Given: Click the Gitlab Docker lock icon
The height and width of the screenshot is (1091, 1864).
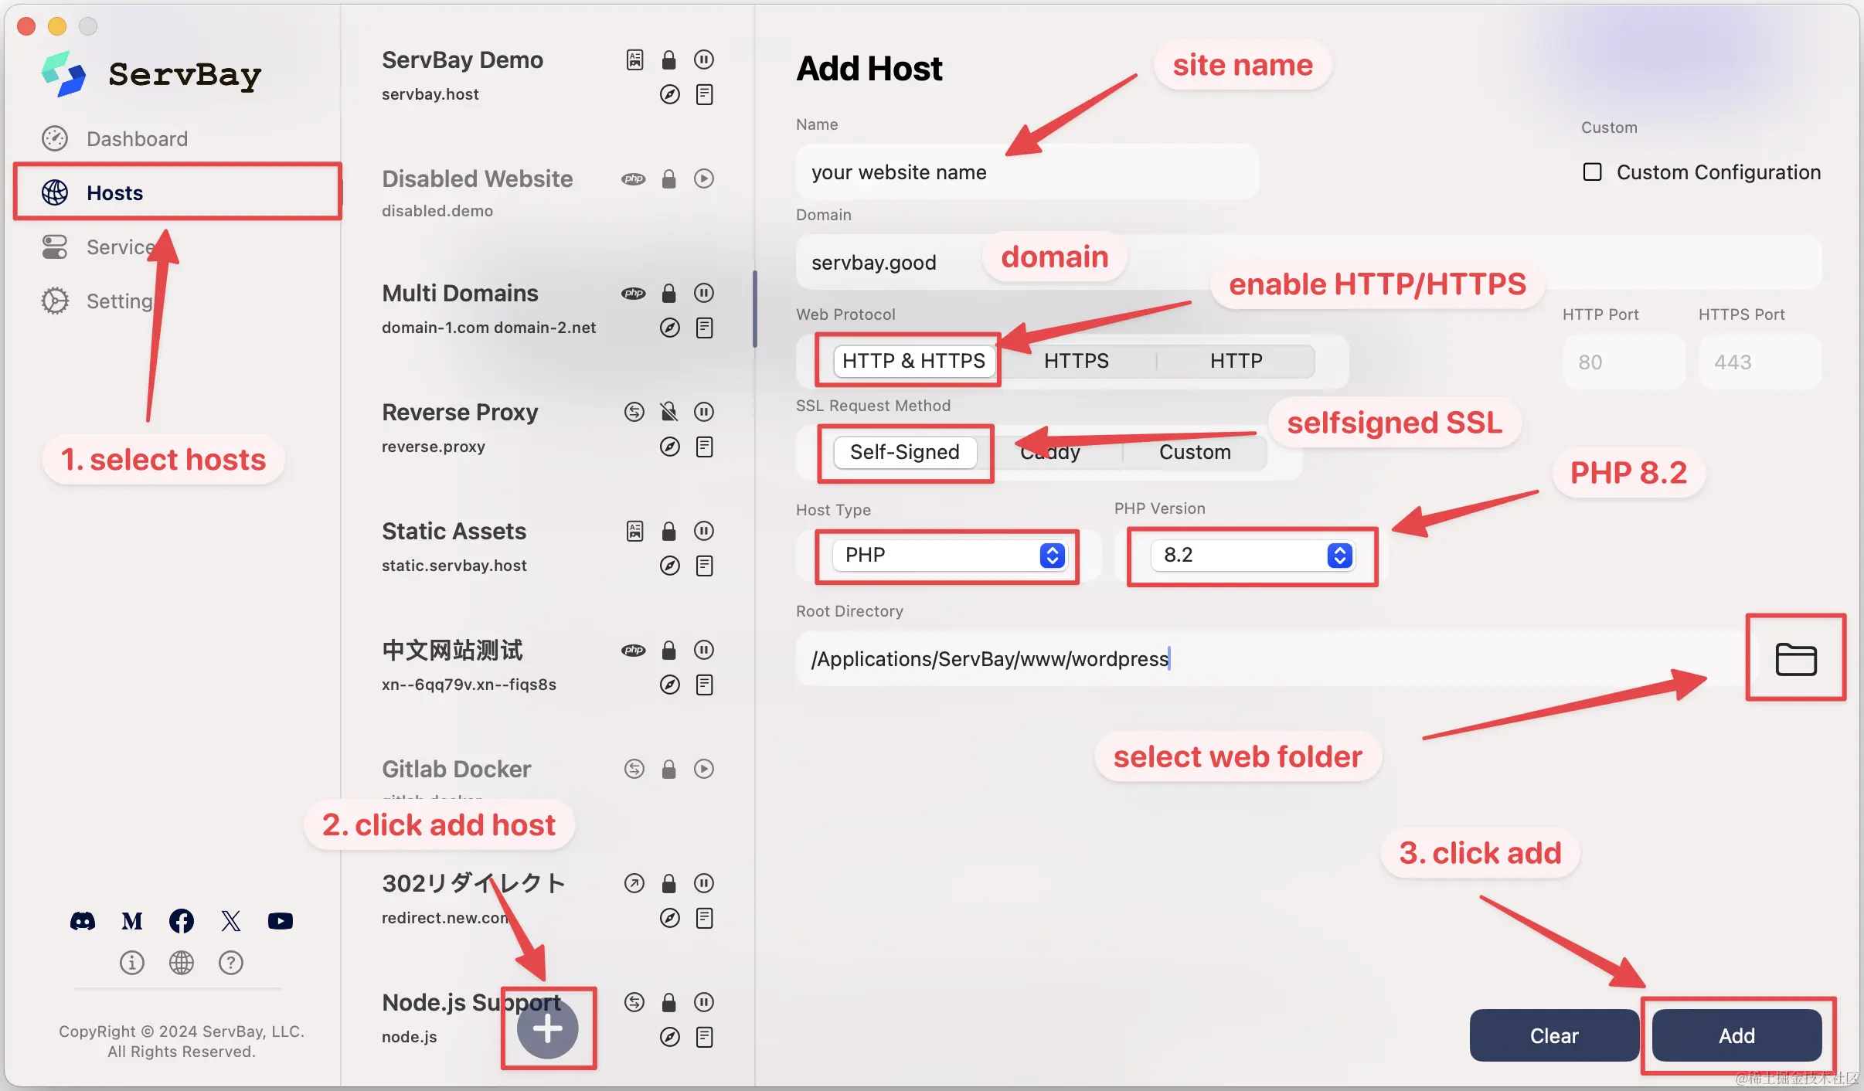Looking at the screenshot, I should coord(668,769).
